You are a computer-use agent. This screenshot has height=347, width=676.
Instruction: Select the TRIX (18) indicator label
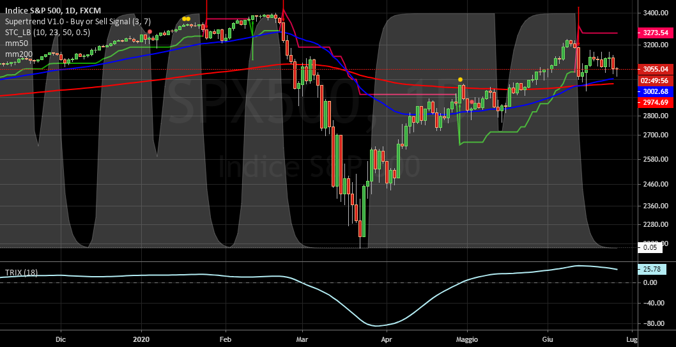(x=21, y=272)
